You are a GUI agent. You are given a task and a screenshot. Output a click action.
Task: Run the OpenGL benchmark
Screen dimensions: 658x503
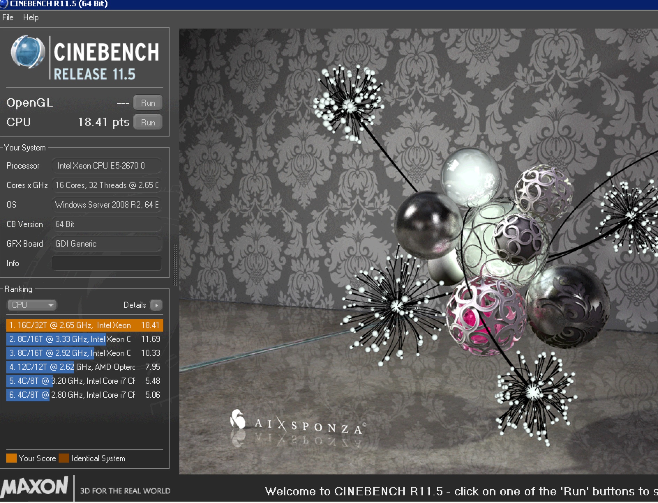tap(148, 103)
